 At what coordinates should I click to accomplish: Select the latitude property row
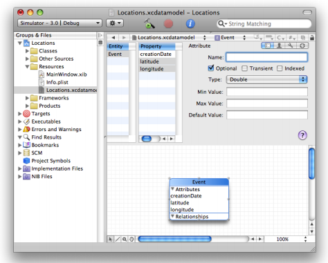coord(157,61)
